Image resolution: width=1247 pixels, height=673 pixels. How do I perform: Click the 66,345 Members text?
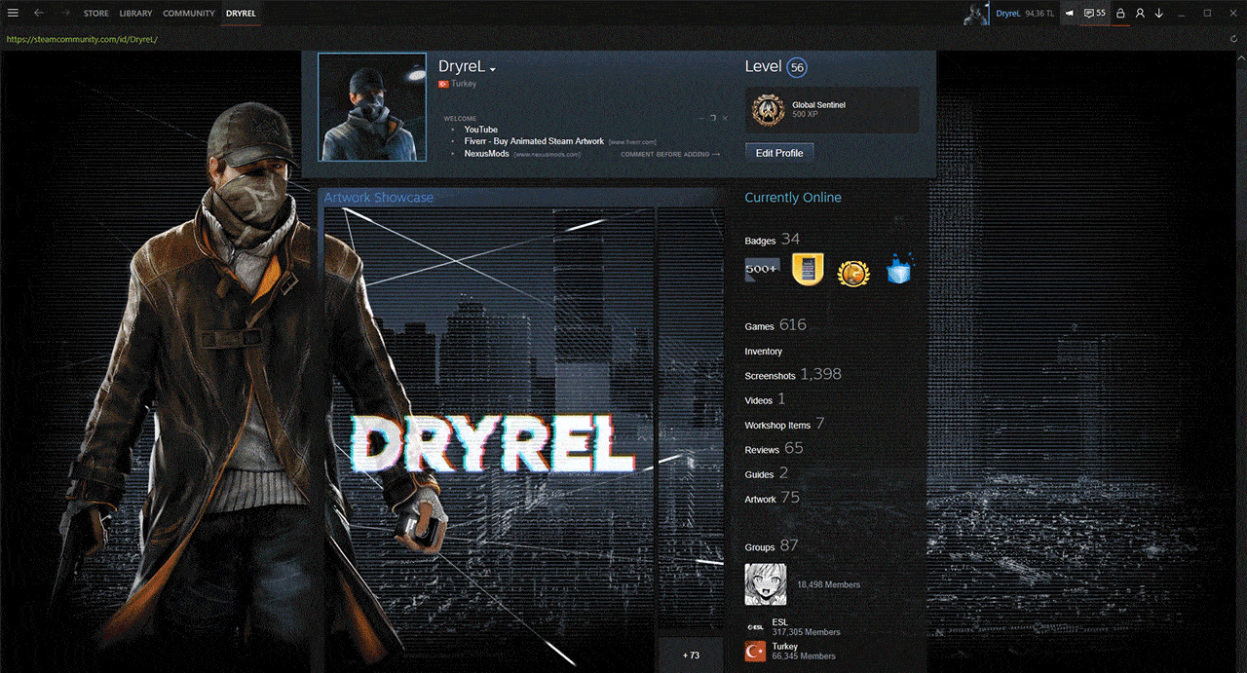point(804,656)
